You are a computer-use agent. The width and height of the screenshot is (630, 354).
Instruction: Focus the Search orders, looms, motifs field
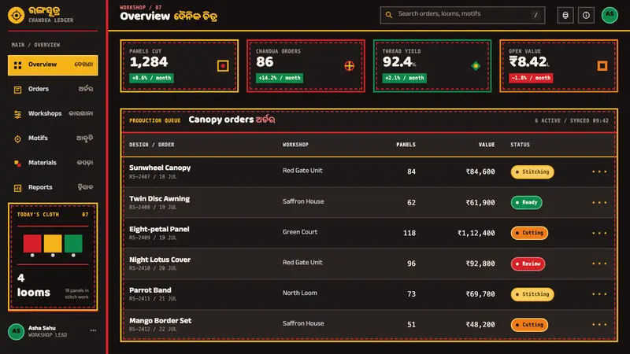(x=462, y=15)
